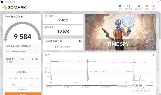Toggle the GPU temperature legend line
Viewport: 161px width, 95px height.
[72, 86]
